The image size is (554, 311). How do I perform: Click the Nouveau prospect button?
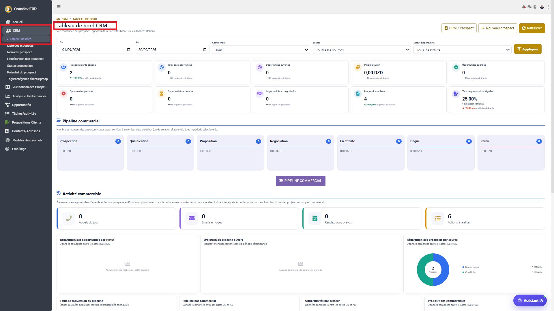498,28
